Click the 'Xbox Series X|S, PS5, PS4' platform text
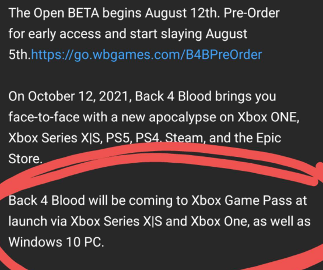 [x=85, y=138]
